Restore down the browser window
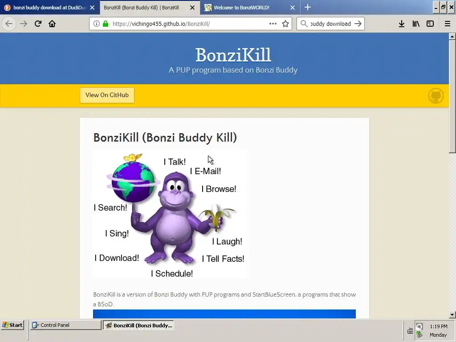456x342 pixels. [443, 8]
